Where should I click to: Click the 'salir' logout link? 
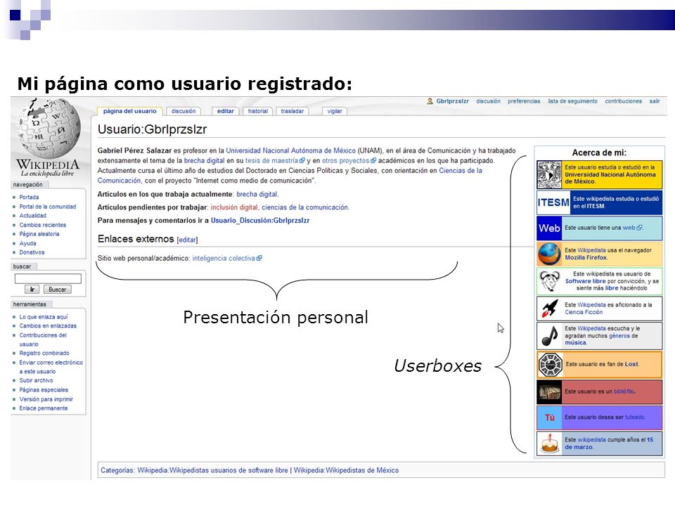click(655, 101)
